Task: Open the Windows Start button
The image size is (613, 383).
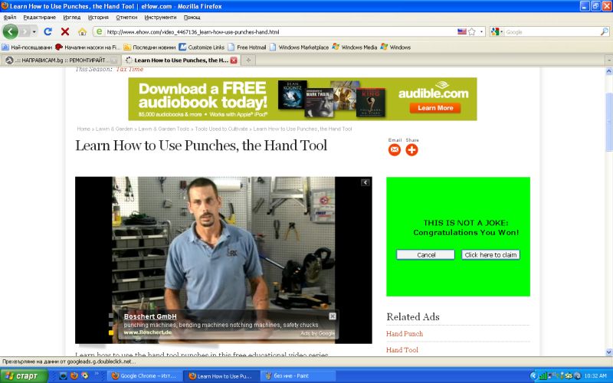Action: [x=23, y=376]
